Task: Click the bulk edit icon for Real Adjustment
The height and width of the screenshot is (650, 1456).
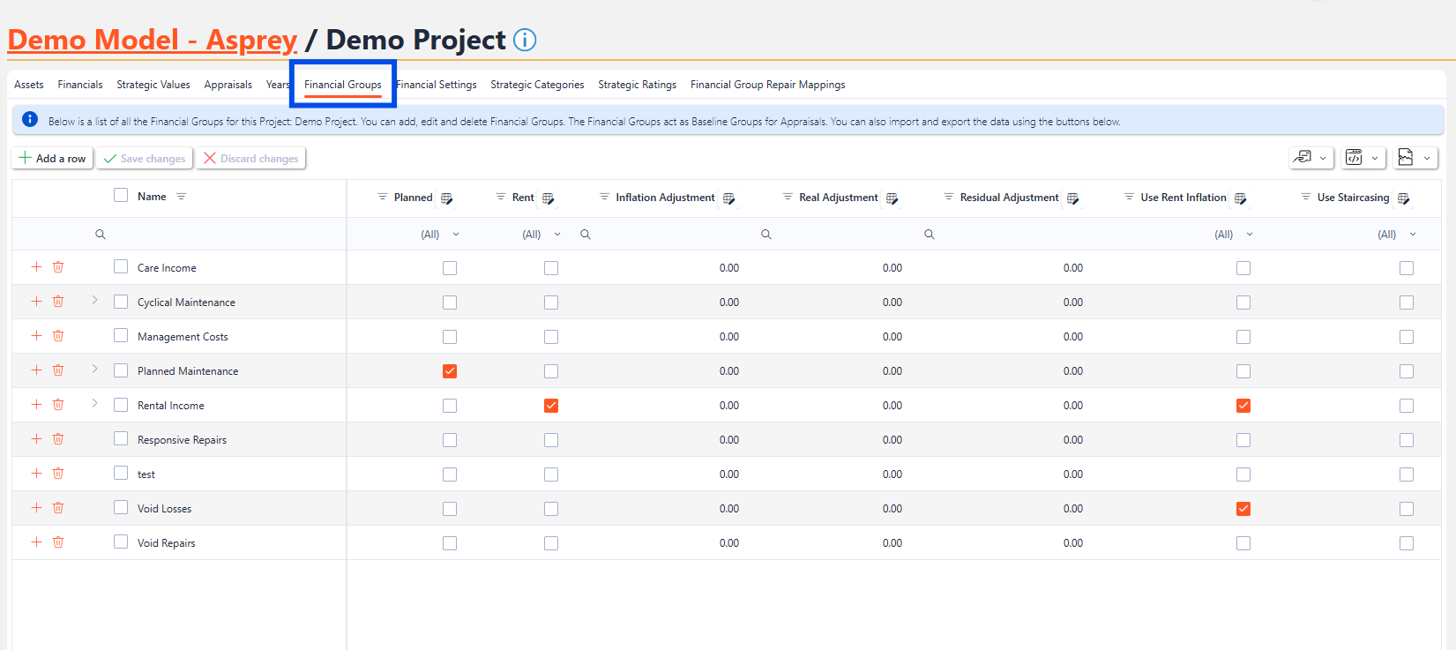Action: pyautogui.click(x=892, y=198)
